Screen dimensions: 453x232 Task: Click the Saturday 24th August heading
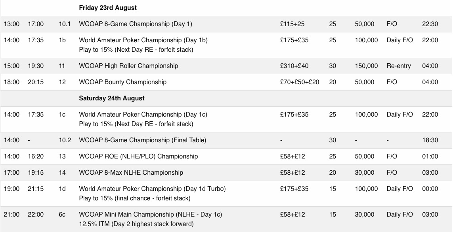[x=112, y=98]
